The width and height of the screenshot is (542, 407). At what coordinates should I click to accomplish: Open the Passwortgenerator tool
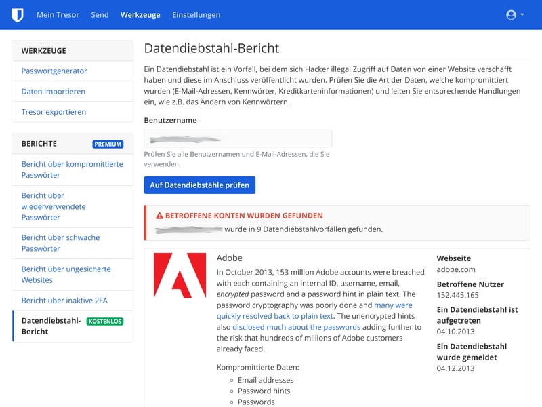click(54, 71)
